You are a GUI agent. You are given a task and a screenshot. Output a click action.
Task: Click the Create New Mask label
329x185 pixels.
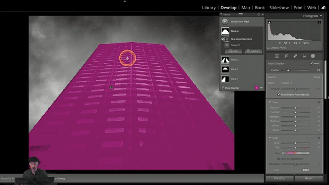(240, 22)
